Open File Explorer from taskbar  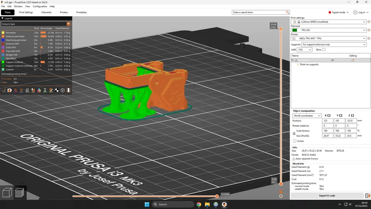point(207,204)
